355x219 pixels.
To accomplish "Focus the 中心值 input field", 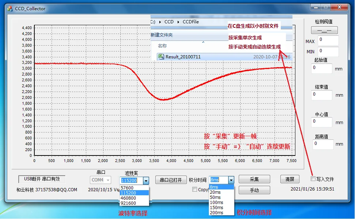I will click(x=322, y=122).
